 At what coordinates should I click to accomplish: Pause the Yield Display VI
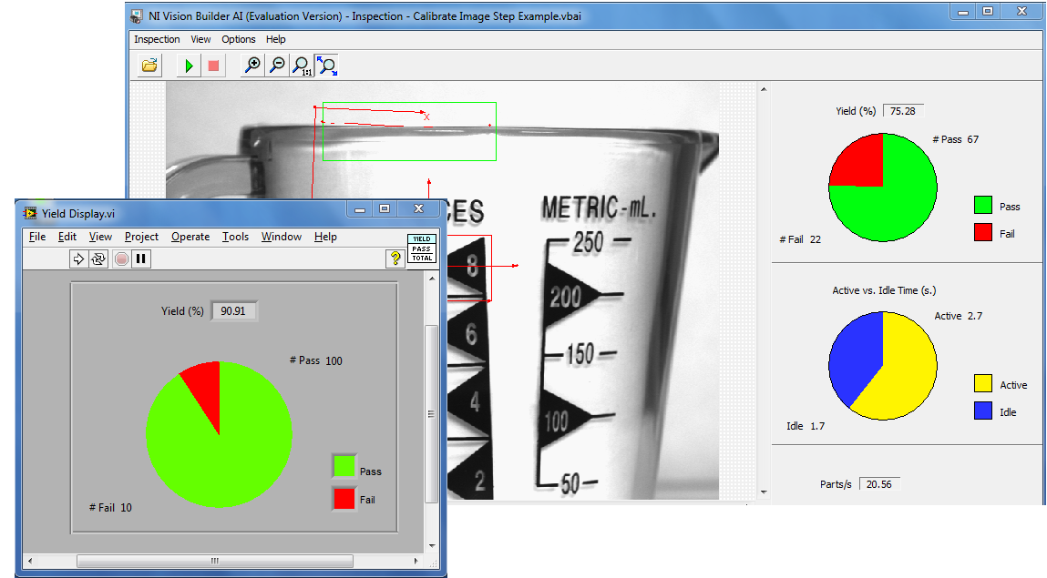pos(141,259)
